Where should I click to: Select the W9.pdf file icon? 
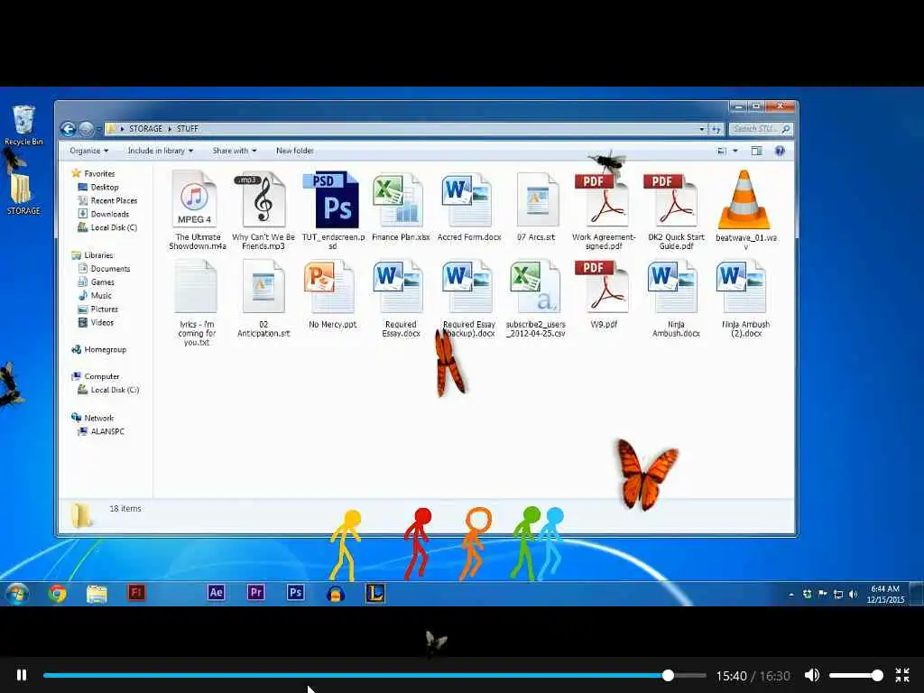click(x=602, y=286)
